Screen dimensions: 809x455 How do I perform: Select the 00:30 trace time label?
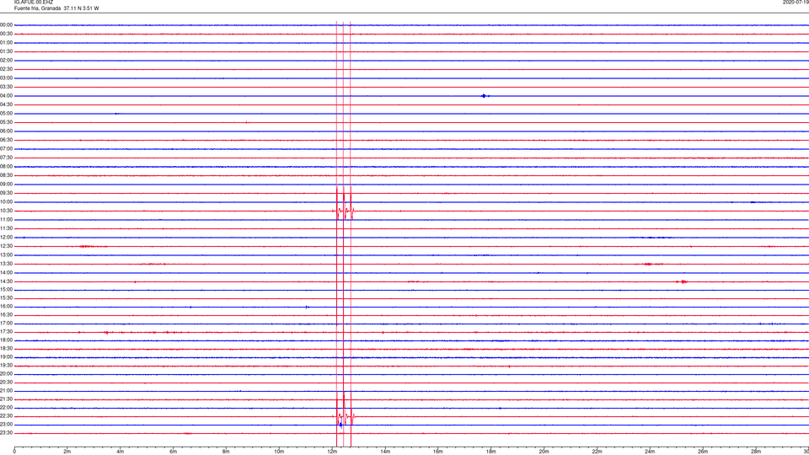(6, 34)
